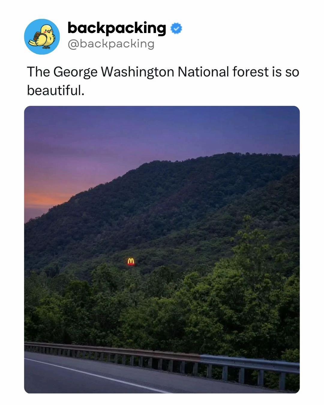Click the white road edge line

96,375
